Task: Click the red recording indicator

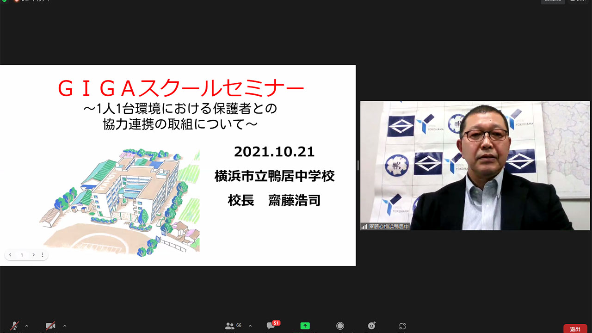Action: [17, 1]
